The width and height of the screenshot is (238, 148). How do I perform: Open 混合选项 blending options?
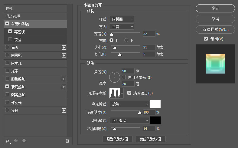[35, 16]
